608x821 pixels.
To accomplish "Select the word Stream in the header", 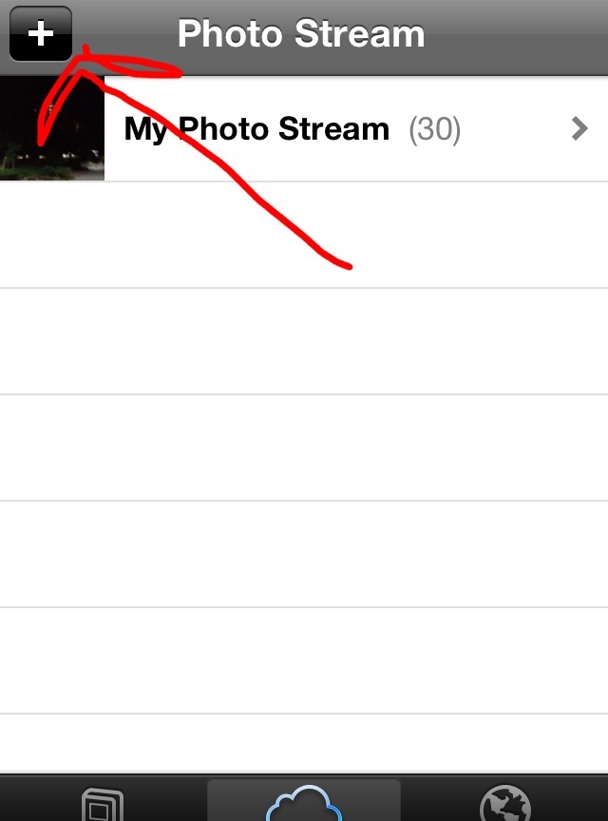I will [360, 33].
